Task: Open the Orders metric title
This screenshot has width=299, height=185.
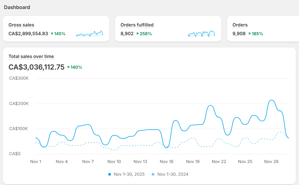Action: 240,25
